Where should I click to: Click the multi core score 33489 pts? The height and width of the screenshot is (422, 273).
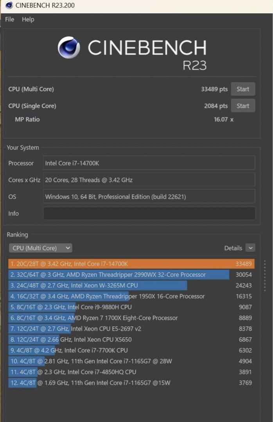[214, 89]
